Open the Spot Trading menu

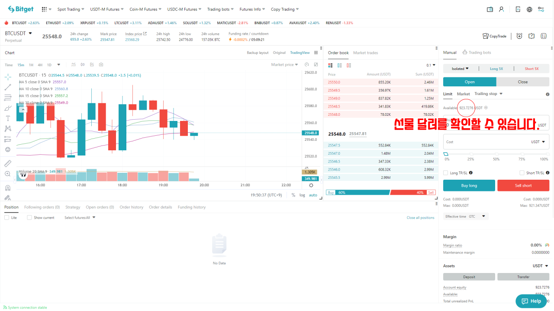[x=71, y=9]
